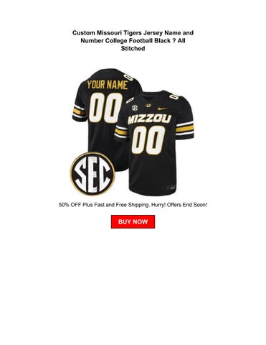This screenshot has height=345, width=266.
Task: Click gold stripes on front jersey left sleeve
Action: coord(121,132)
